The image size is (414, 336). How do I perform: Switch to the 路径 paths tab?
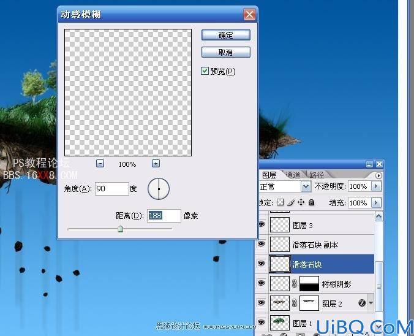317,175
